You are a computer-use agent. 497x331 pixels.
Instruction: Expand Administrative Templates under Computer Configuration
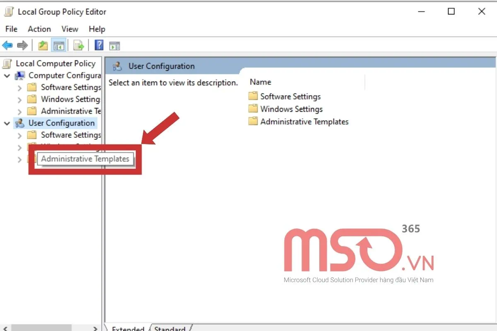[19, 111]
